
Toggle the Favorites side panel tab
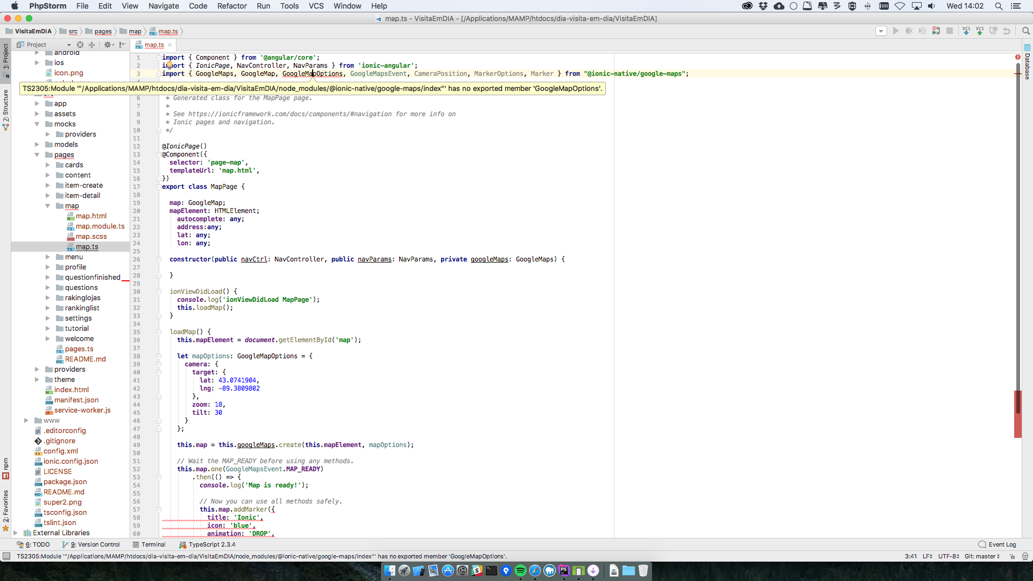coord(5,510)
